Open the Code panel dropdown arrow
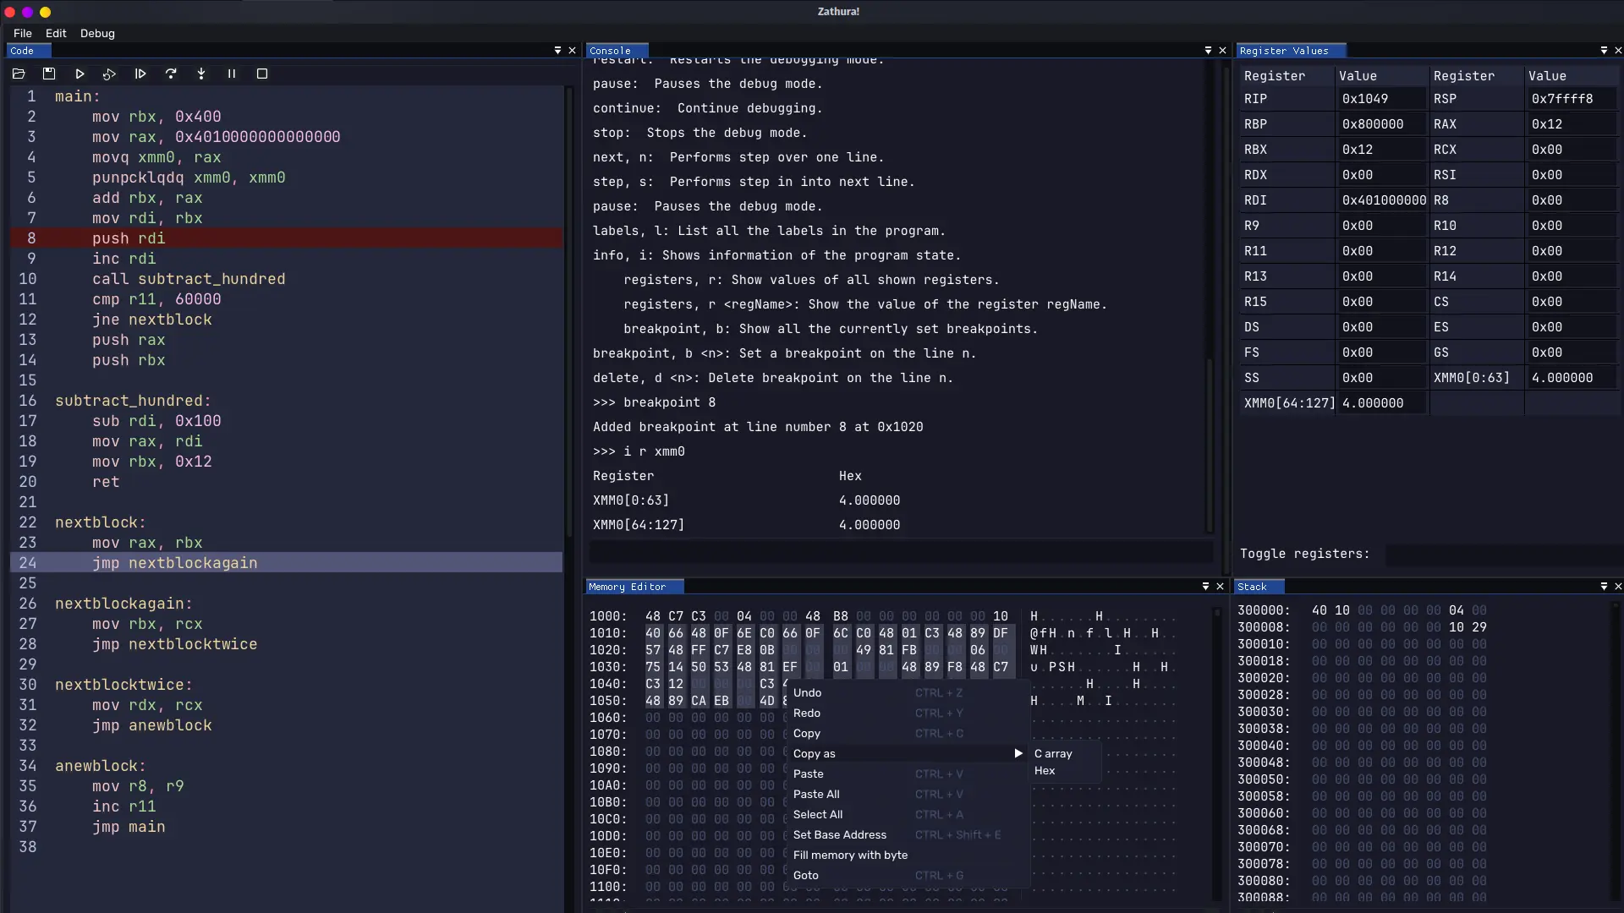This screenshot has height=913, width=1624. click(x=557, y=51)
